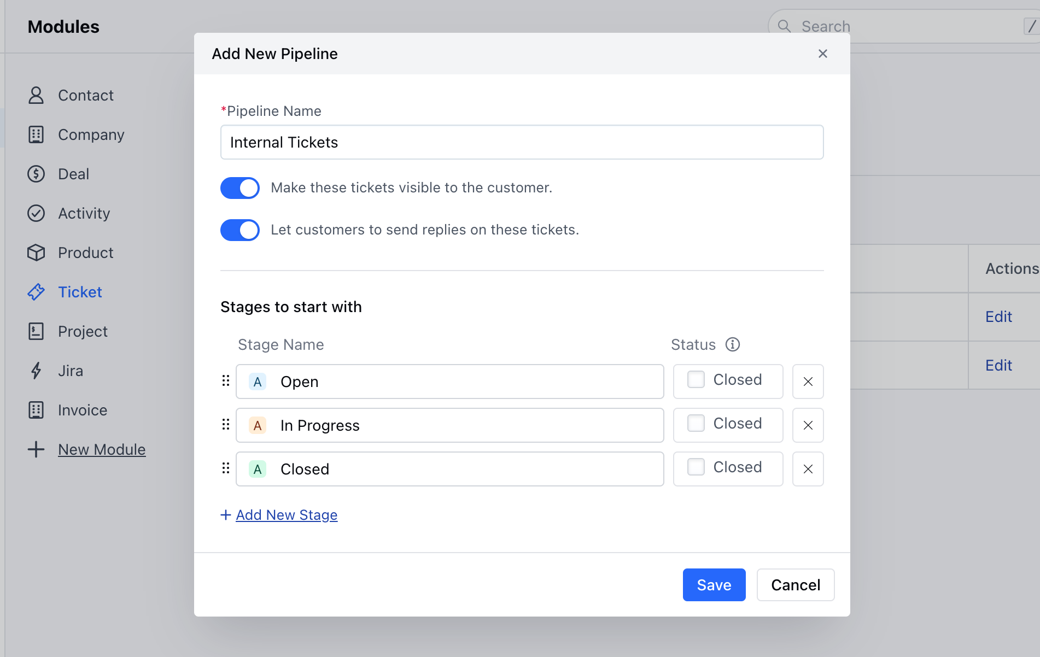Check Closed status for Closed stage
The image size is (1040, 657).
[x=696, y=467]
